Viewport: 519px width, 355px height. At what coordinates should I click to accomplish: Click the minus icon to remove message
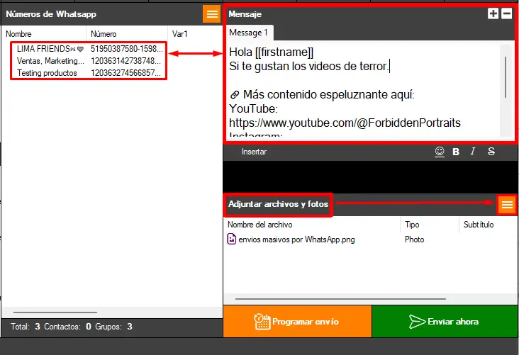coord(506,13)
